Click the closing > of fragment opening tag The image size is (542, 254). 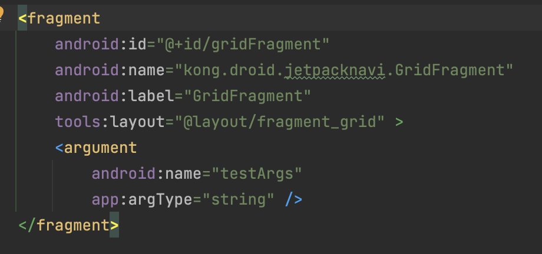(x=399, y=122)
